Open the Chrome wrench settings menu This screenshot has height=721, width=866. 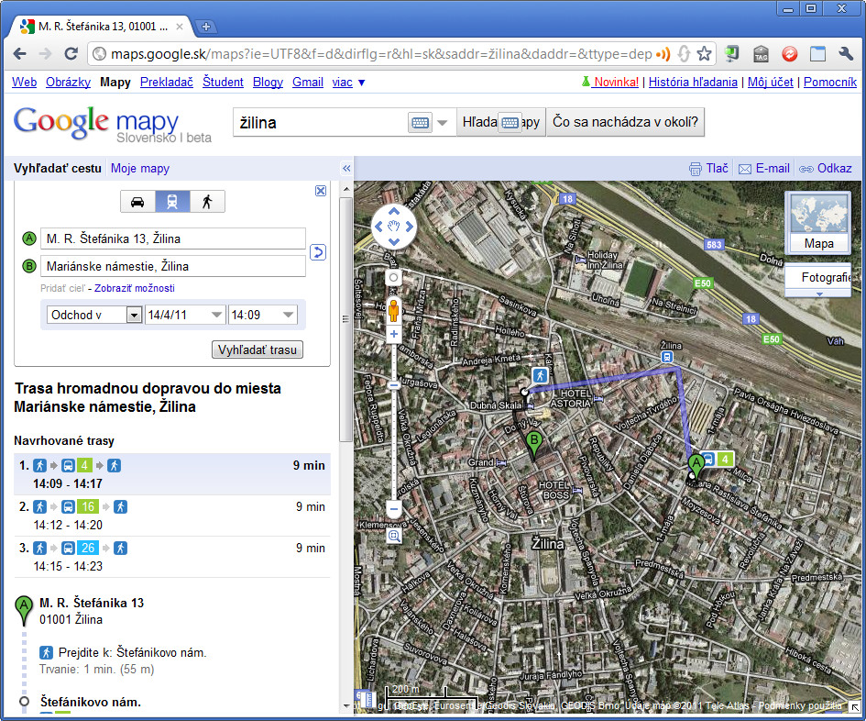point(846,54)
